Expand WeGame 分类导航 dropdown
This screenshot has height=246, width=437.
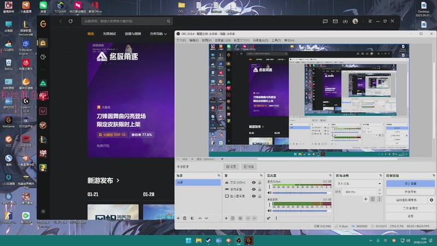pyautogui.click(x=158, y=34)
